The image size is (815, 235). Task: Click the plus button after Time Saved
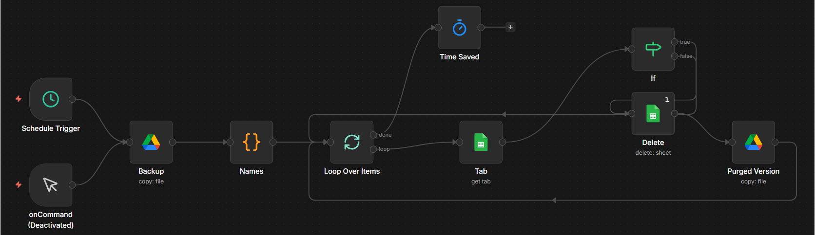tap(510, 27)
